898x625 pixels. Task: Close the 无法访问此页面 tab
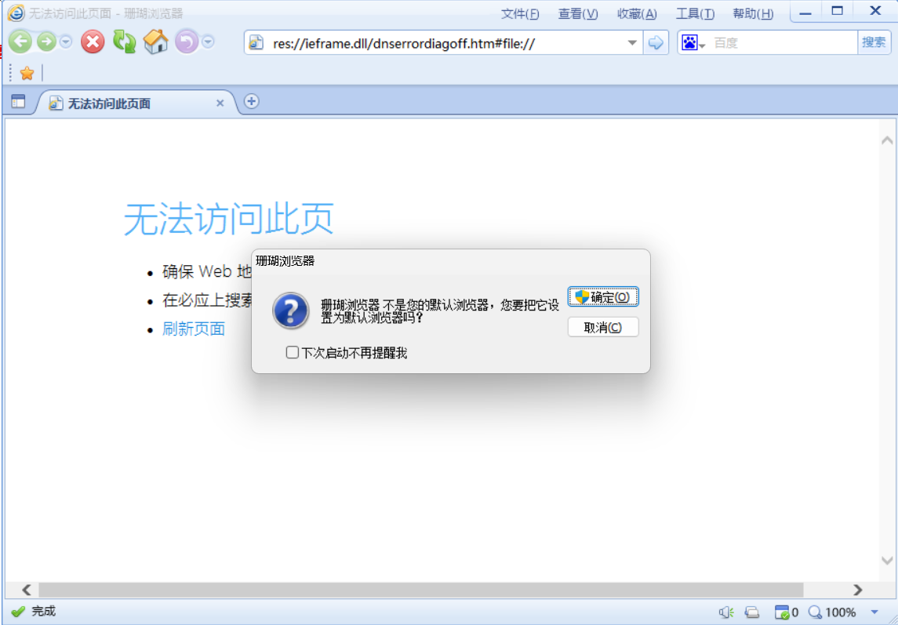click(x=220, y=104)
